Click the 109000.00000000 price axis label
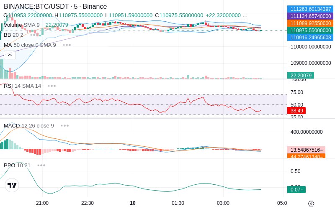The height and width of the screenshot is (209, 335). [311, 63]
